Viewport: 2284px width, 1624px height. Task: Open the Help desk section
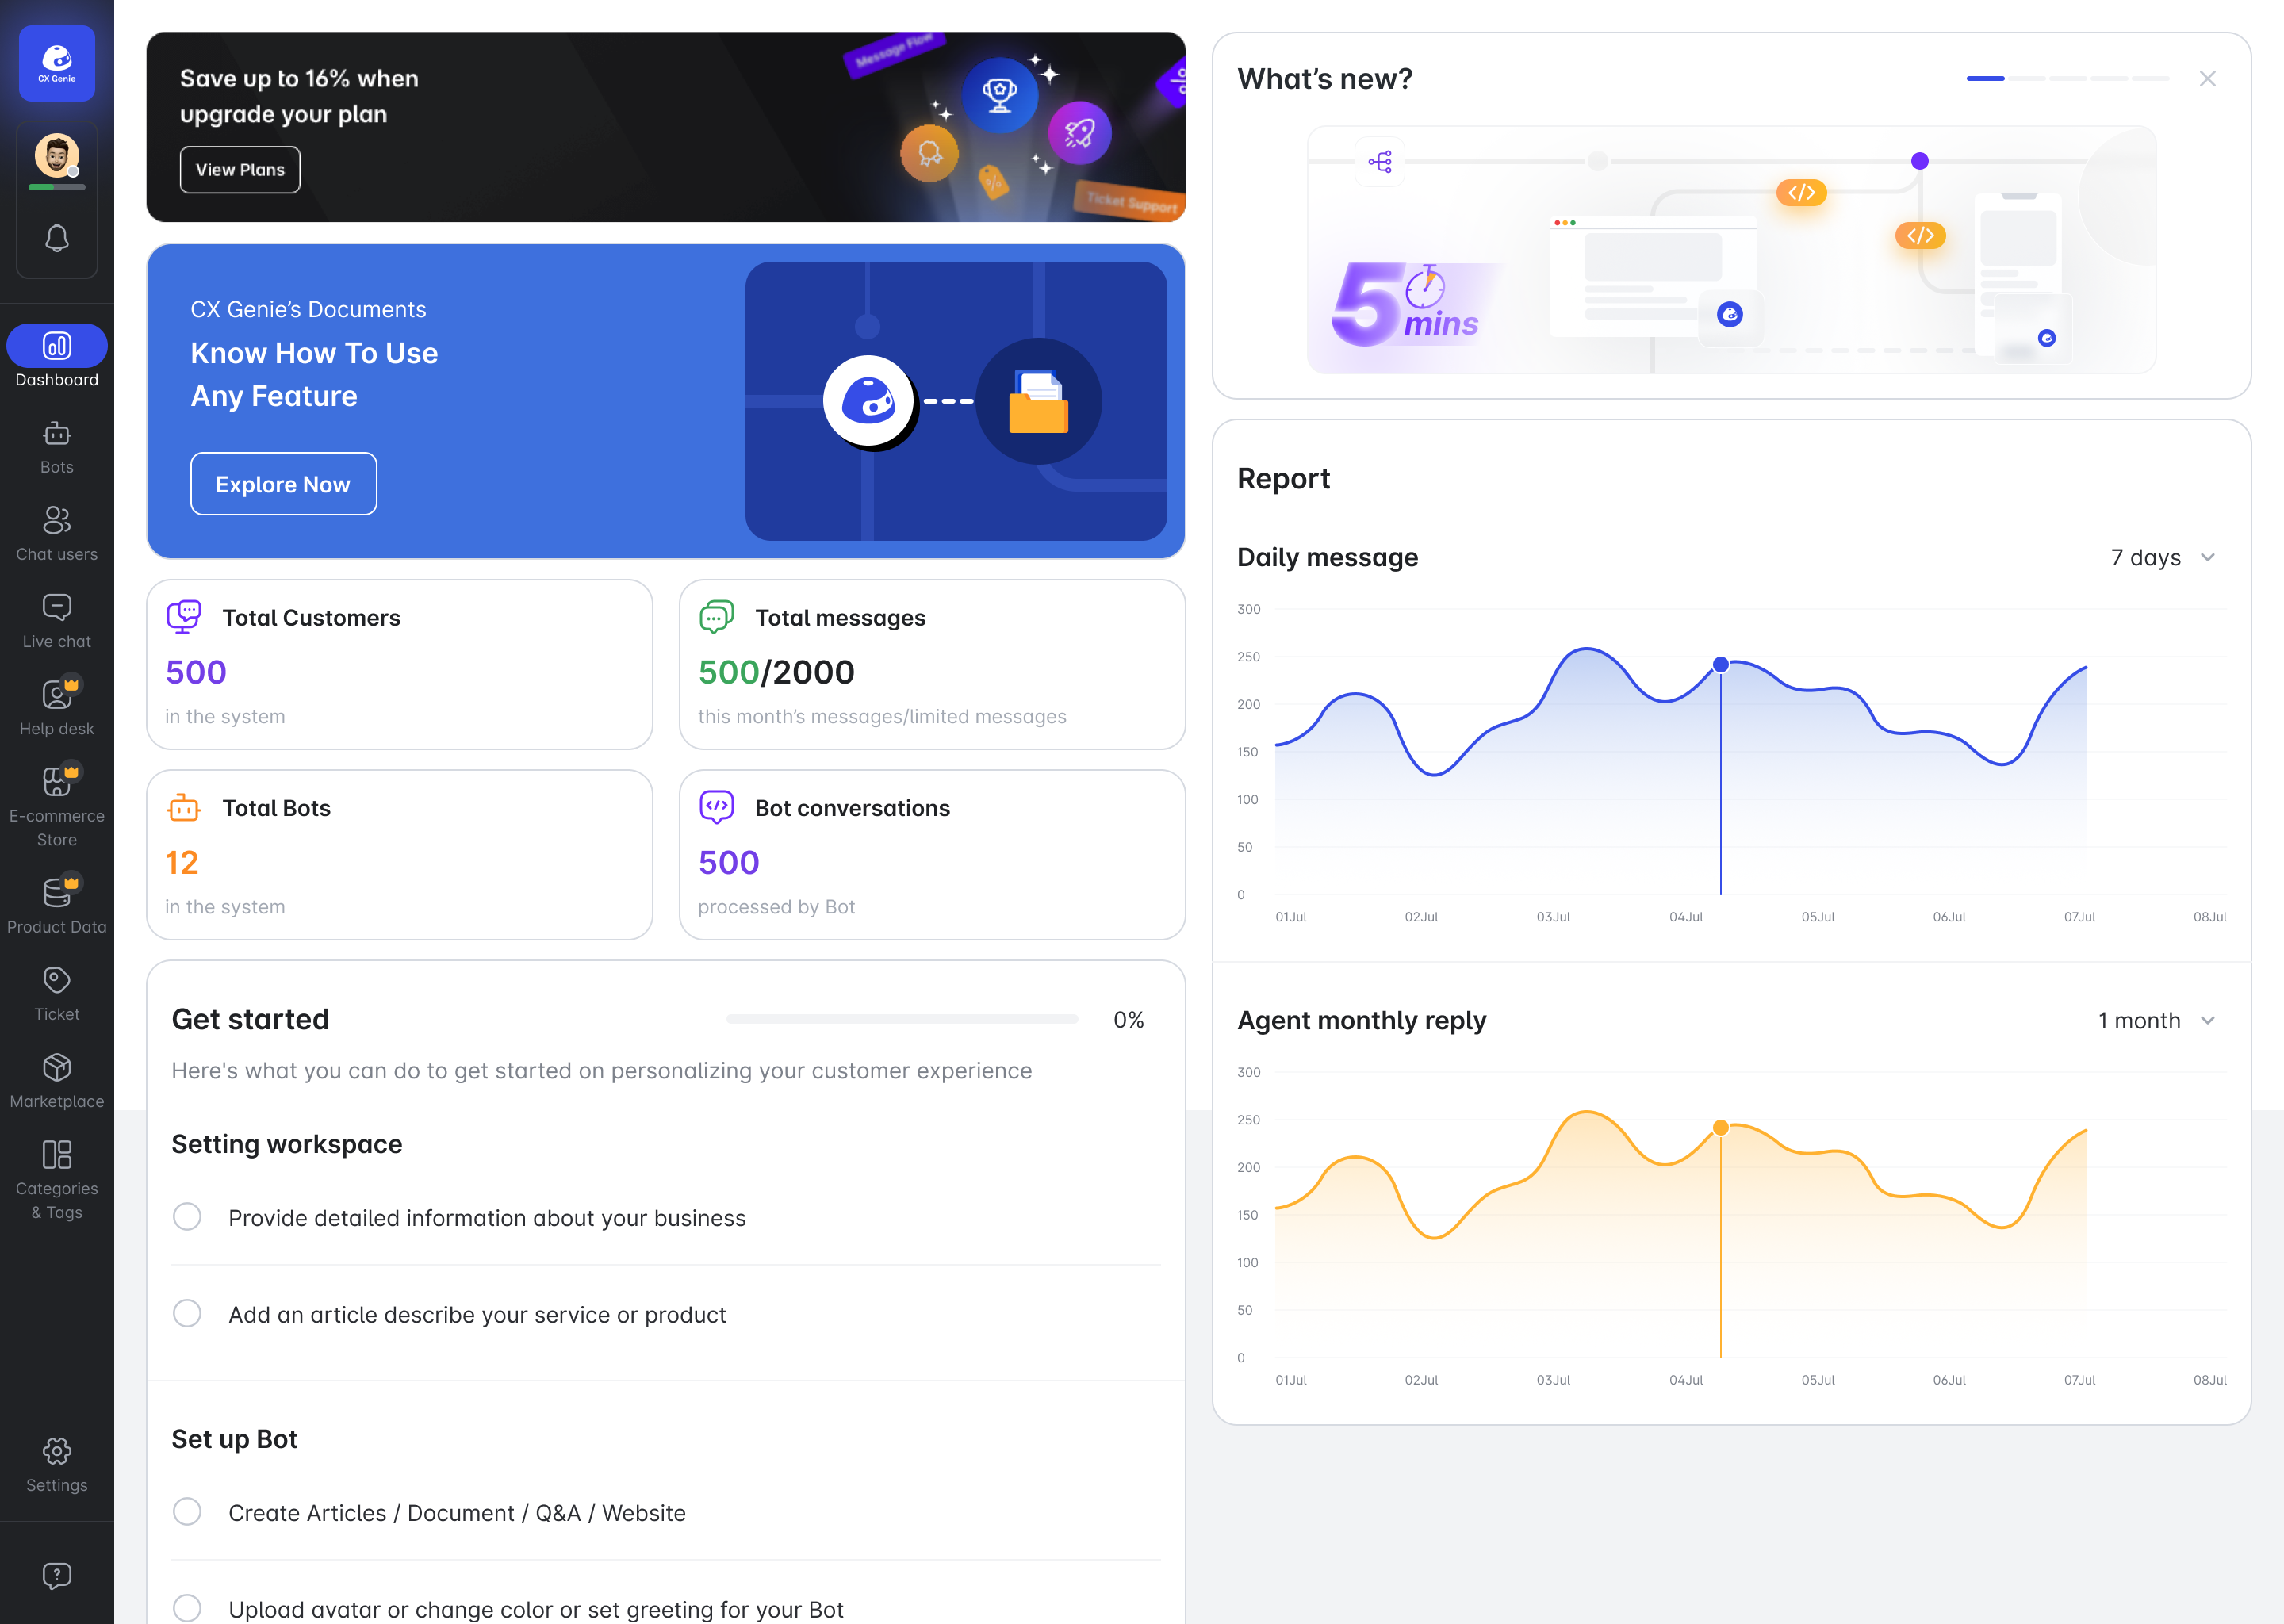[x=57, y=707]
